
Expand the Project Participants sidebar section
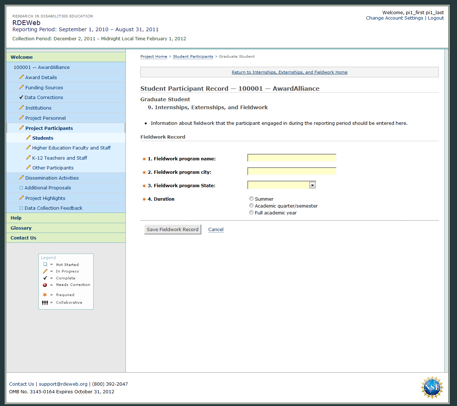point(49,128)
